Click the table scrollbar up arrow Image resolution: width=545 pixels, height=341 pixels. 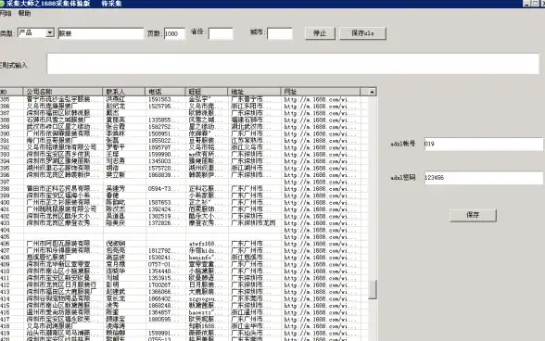(x=372, y=92)
